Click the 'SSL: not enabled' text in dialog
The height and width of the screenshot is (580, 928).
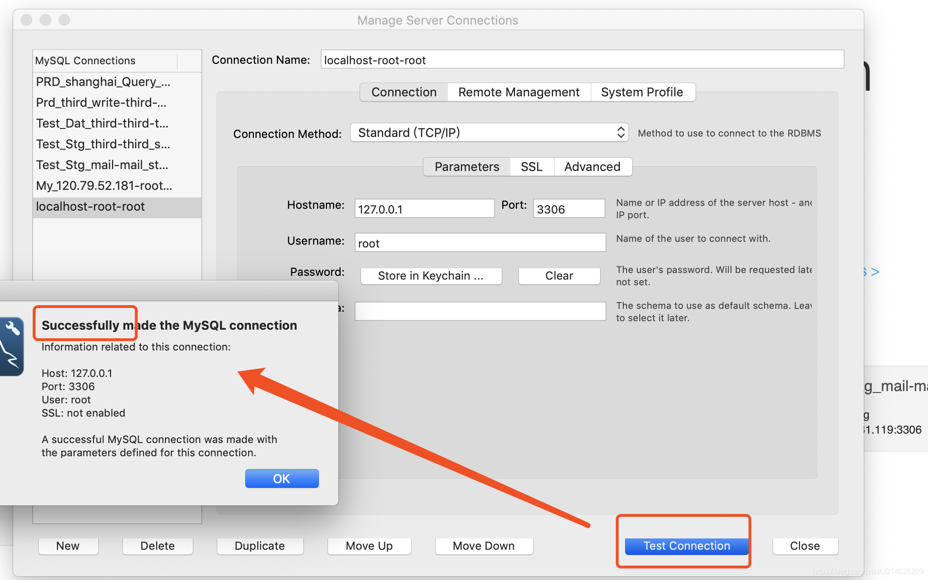click(83, 413)
